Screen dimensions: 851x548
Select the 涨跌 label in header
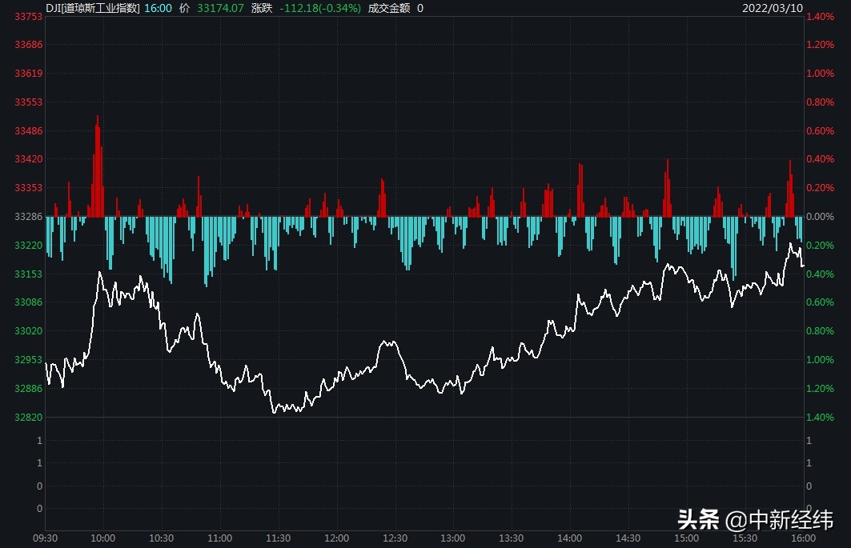[262, 8]
